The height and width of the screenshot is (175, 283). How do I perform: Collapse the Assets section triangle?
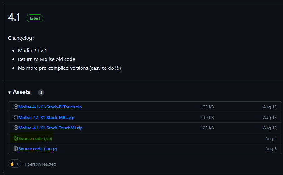(x=10, y=92)
